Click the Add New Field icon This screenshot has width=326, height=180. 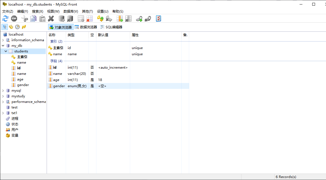pos(120,19)
